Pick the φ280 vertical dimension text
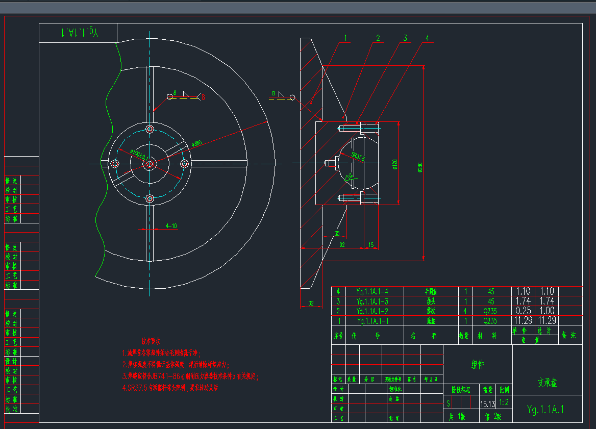This screenshot has height=429, width=596. pyautogui.click(x=421, y=168)
